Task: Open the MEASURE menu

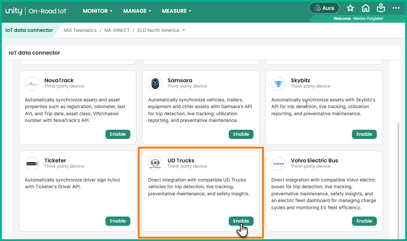Action: 177,11
